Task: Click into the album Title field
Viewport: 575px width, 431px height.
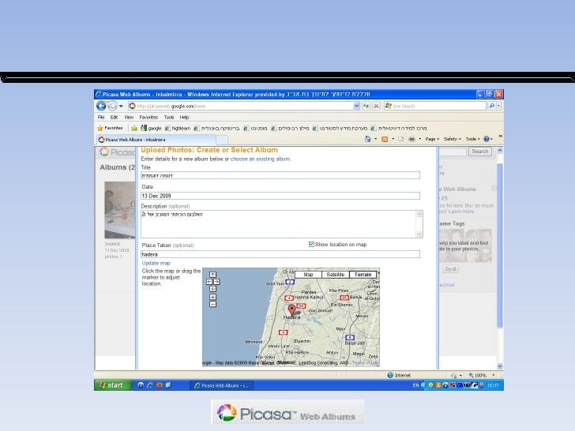Action: (280, 175)
